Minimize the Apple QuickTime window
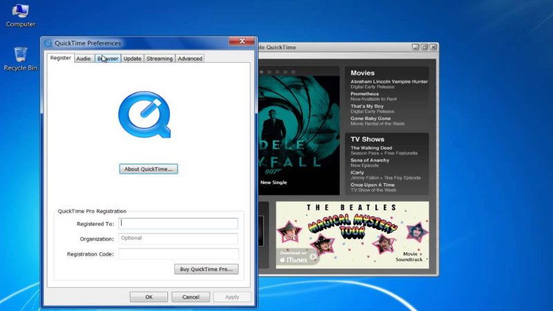The width and height of the screenshot is (553, 311). click(x=415, y=47)
